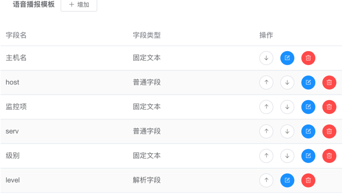Move the 监控项 row up

(x=266, y=106)
